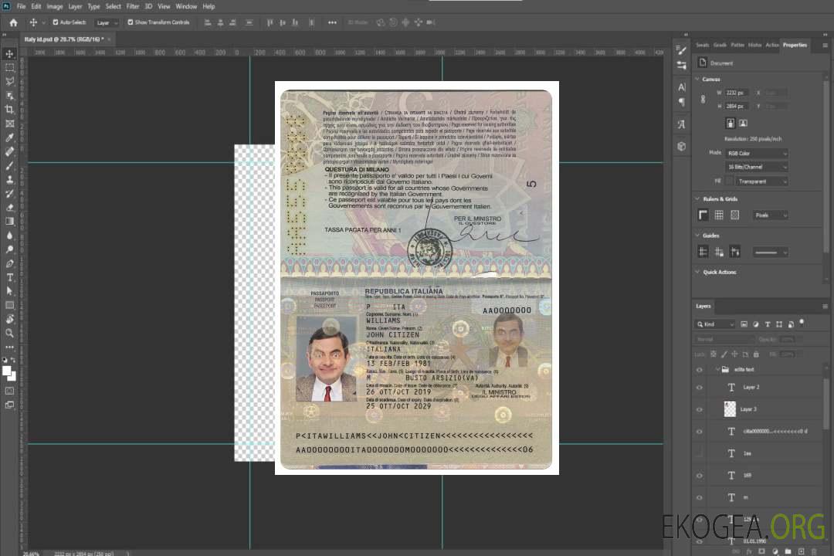Switch to the Actions panel tab
Image resolution: width=834 pixels, height=556 pixels.
[x=772, y=46]
